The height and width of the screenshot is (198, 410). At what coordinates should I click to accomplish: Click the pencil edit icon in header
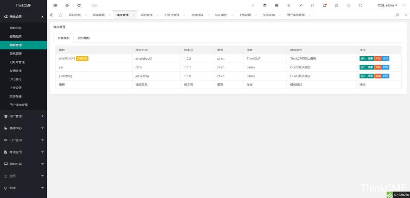(x=301, y=5)
